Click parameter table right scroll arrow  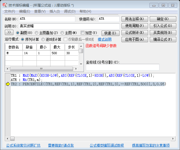pos(76,69)
